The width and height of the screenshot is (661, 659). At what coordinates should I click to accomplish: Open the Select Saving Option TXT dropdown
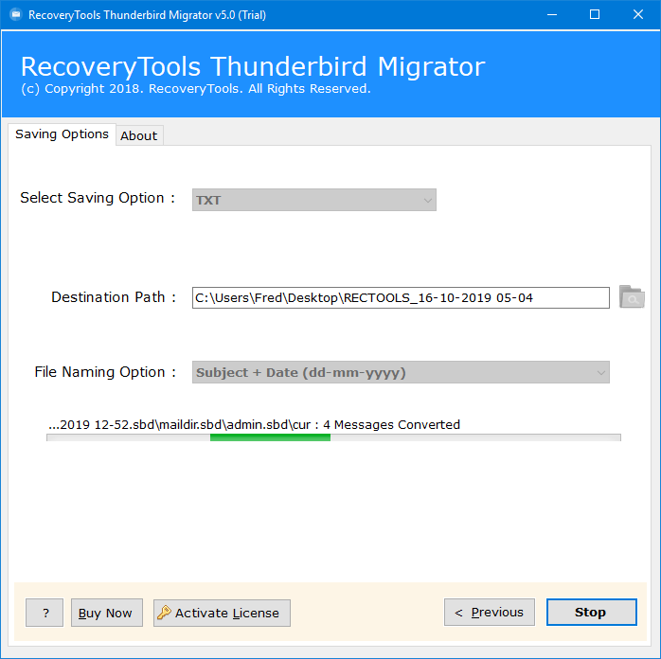coord(314,200)
